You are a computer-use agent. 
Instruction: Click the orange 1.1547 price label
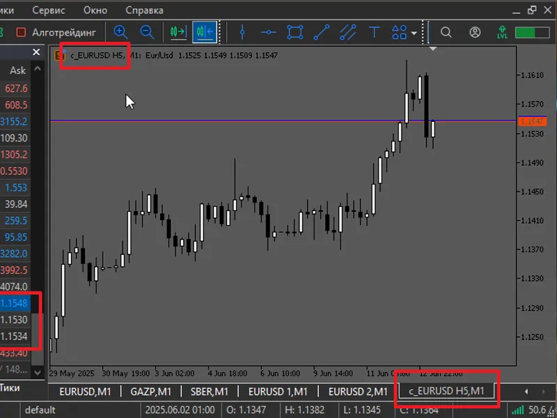[532, 121]
